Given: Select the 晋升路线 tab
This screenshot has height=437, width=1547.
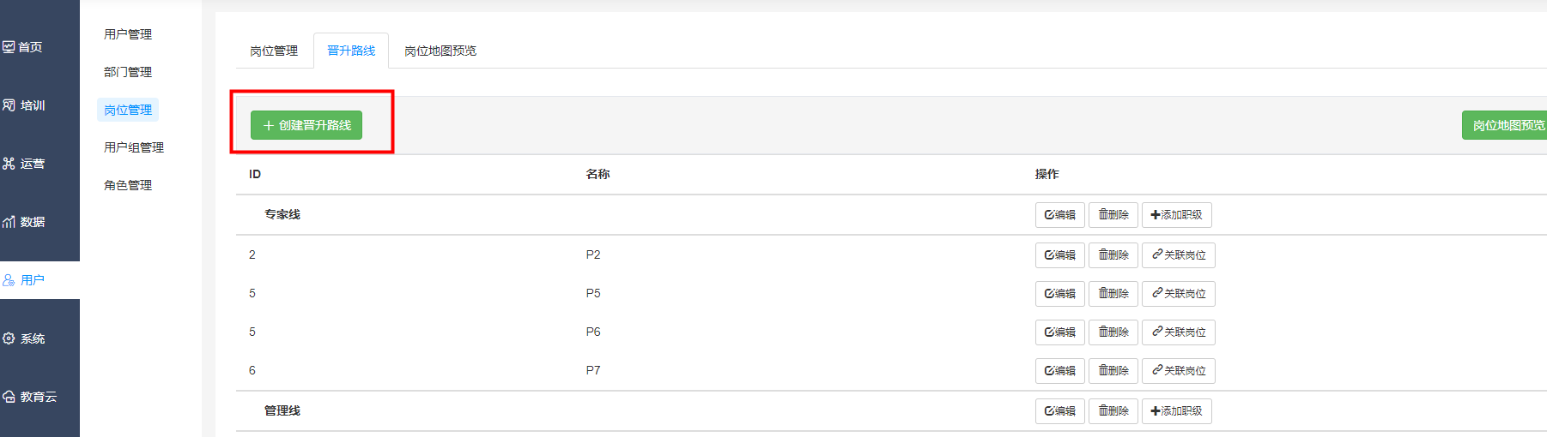Looking at the screenshot, I should [x=351, y=51].
